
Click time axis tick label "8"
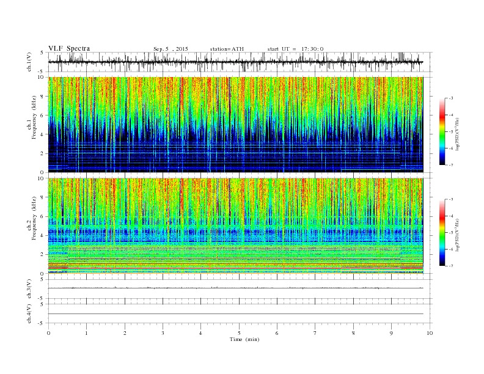tap(353, 333)
